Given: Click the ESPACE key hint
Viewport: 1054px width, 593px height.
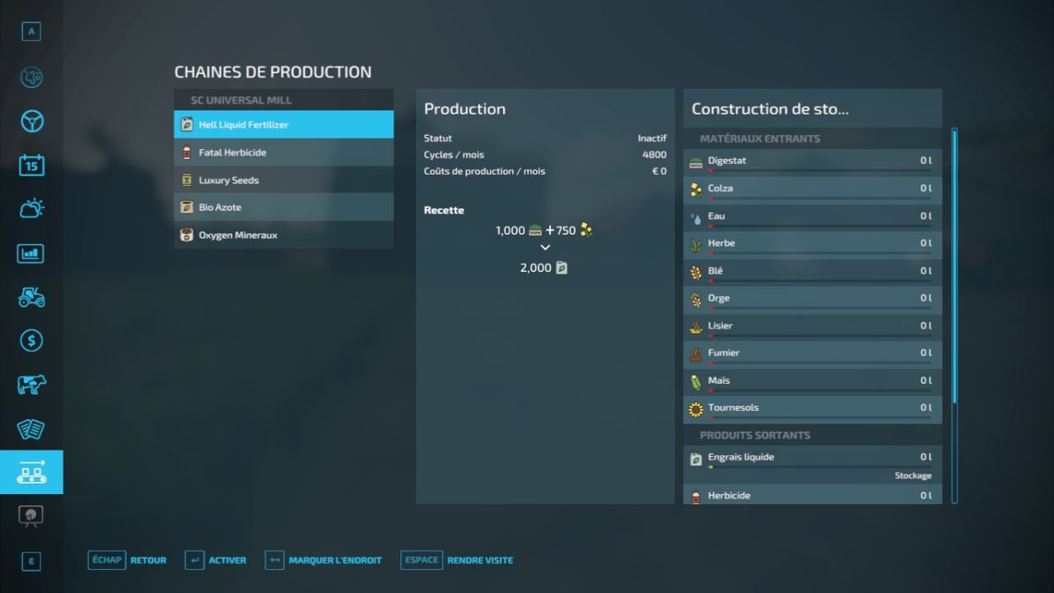Looking at the screenshot, I should point(422,560).
